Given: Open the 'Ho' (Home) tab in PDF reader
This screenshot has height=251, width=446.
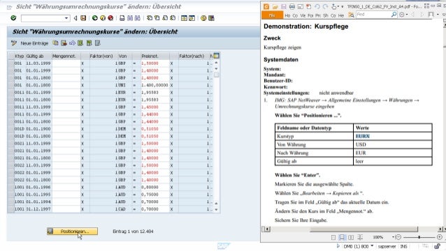Looking at the screenshot, I should pyautogui.click(x=287, y=15).
